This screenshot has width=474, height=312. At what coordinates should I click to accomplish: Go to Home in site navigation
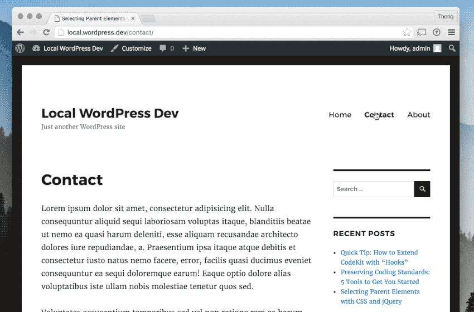[340, 115]
